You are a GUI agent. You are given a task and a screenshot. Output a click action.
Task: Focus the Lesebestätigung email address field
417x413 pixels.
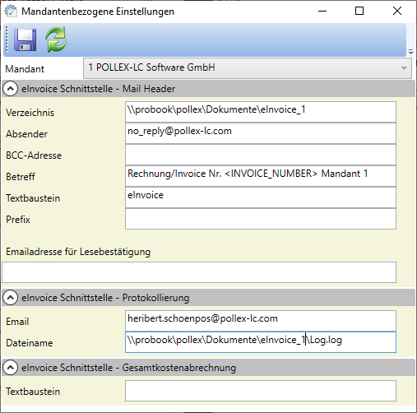point(199,272)
